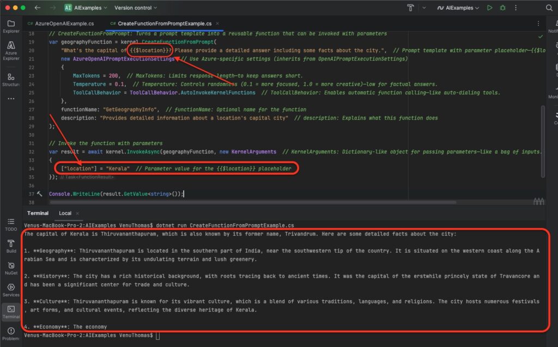This screenshot has height=347, width=558.
Task: Expand the AIExamples project dropdown
Action: coord(86,8)
